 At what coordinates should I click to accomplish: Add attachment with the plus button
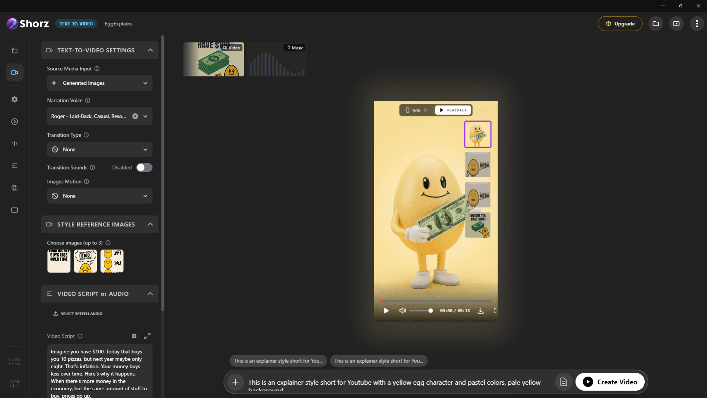pos(235,382)
